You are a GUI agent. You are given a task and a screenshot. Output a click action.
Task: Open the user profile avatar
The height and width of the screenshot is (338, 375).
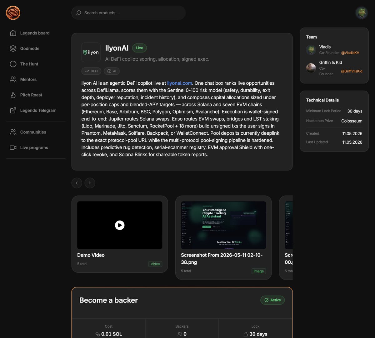(362, 13)
